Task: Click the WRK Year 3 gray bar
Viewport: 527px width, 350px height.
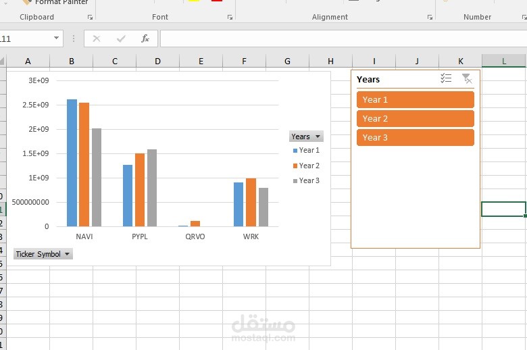Action: pyautogui.click(x=263, y=207)
